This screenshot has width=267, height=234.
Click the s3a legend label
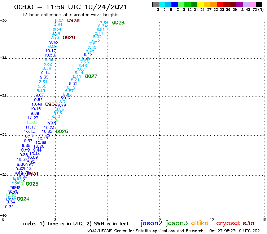(248, 223)
